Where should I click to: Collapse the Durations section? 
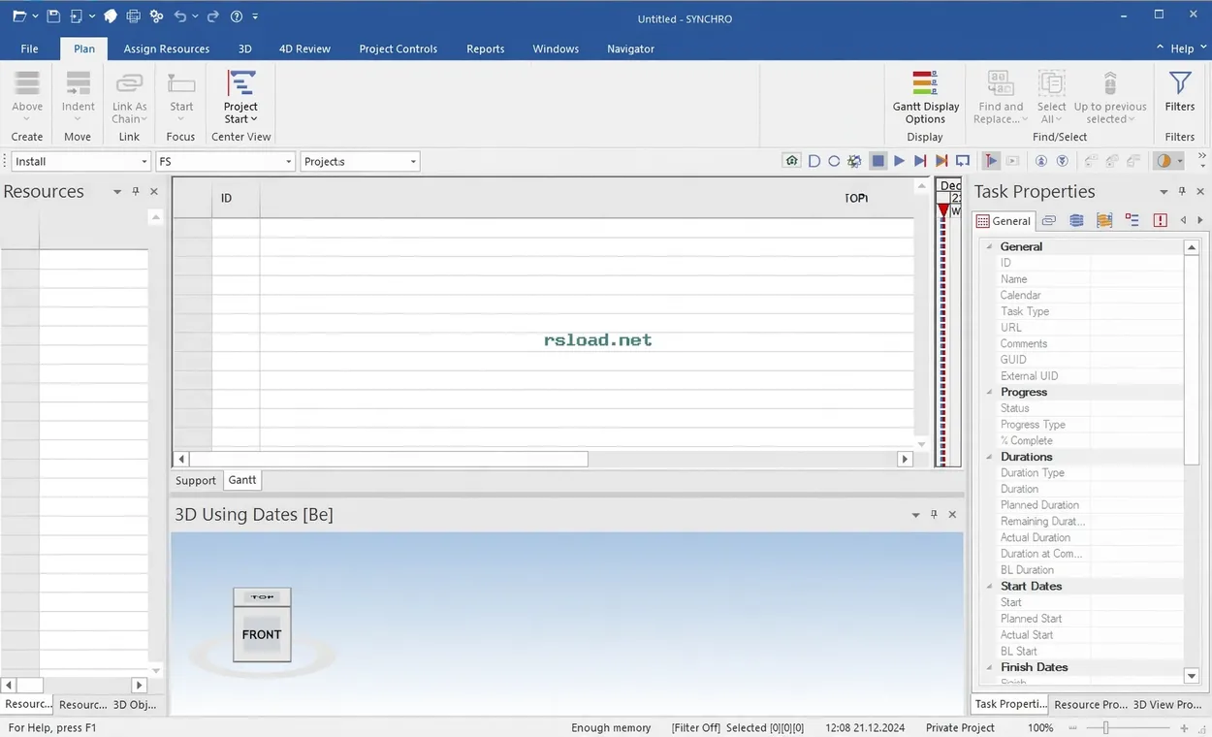(990, 457)
